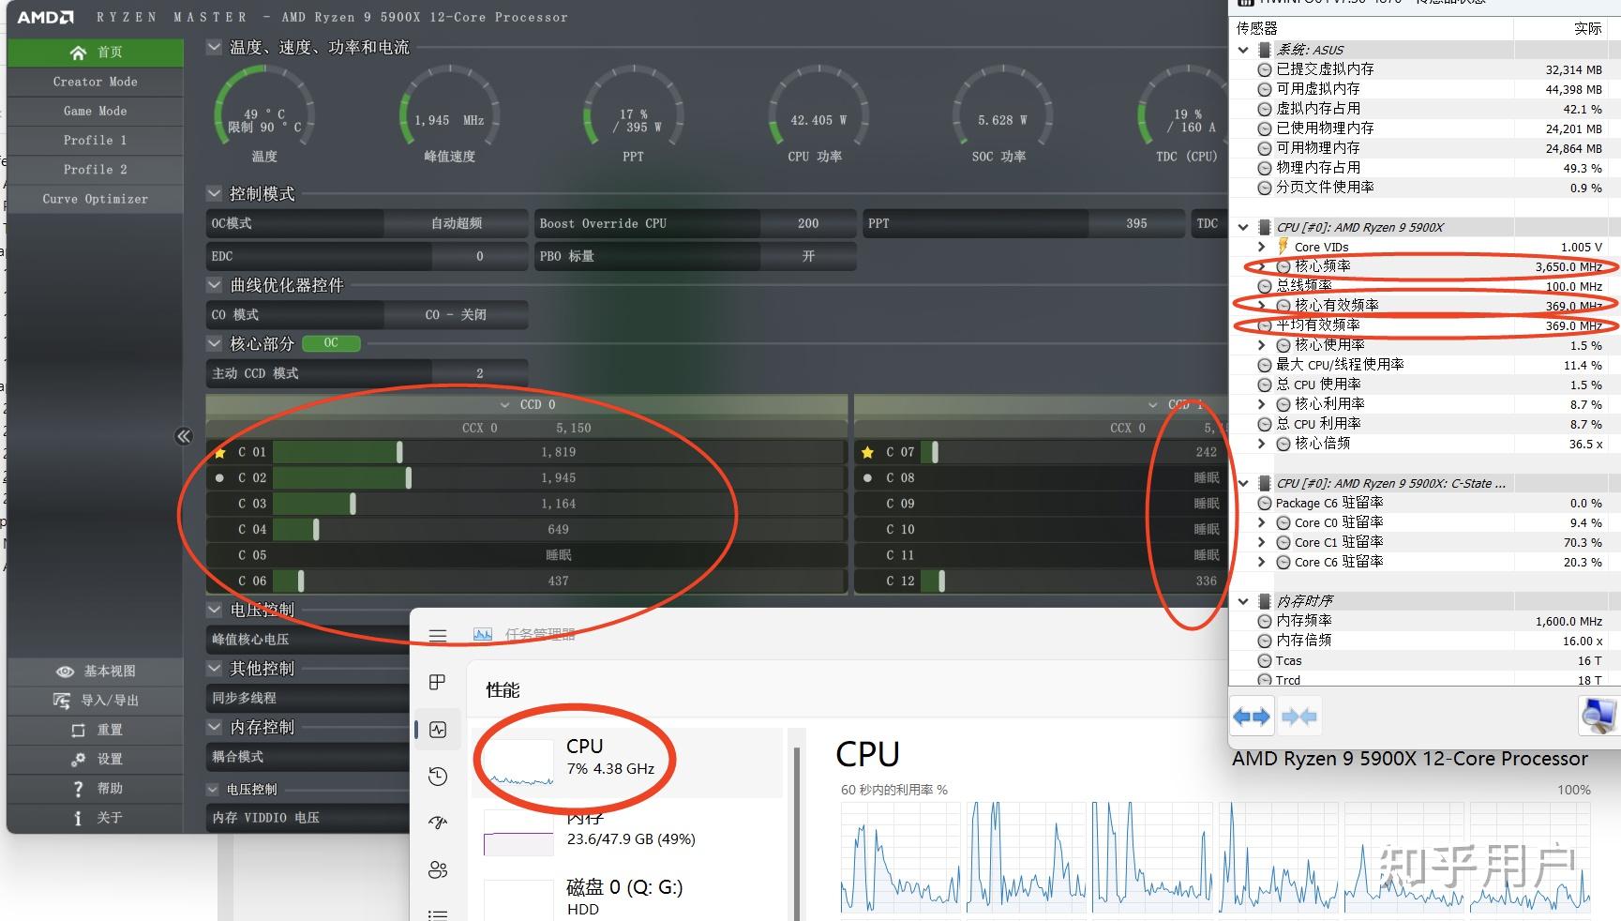Click the dot marker on core C 02

pyautogui.click(x=219, y=477)
